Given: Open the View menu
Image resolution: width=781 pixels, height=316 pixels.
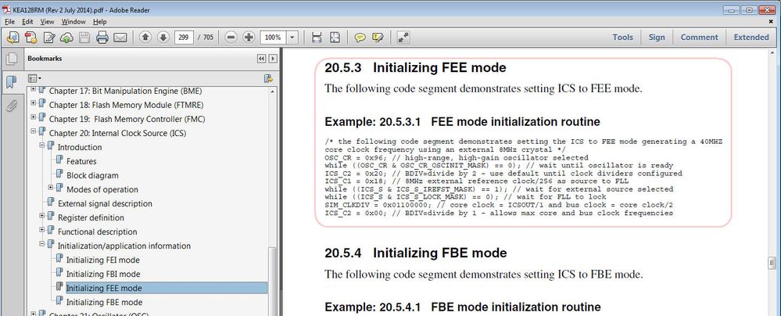Looking at the screenshot, I should [48, 21].
